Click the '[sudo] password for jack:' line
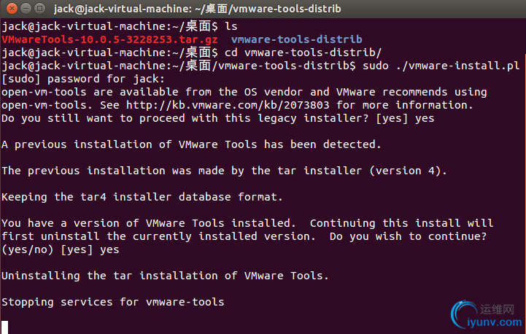 click(x=83, y=79)
